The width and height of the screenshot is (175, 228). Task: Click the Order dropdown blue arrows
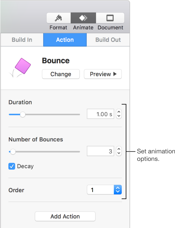(x=118, y=190)
